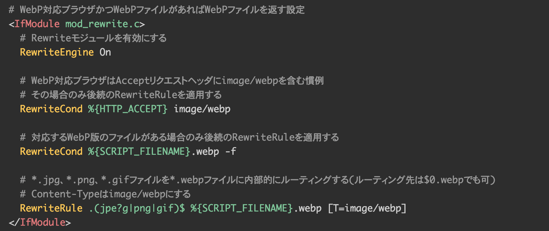
Task: Click the [T=image/webp] flag
Action: tap(367, 208)
